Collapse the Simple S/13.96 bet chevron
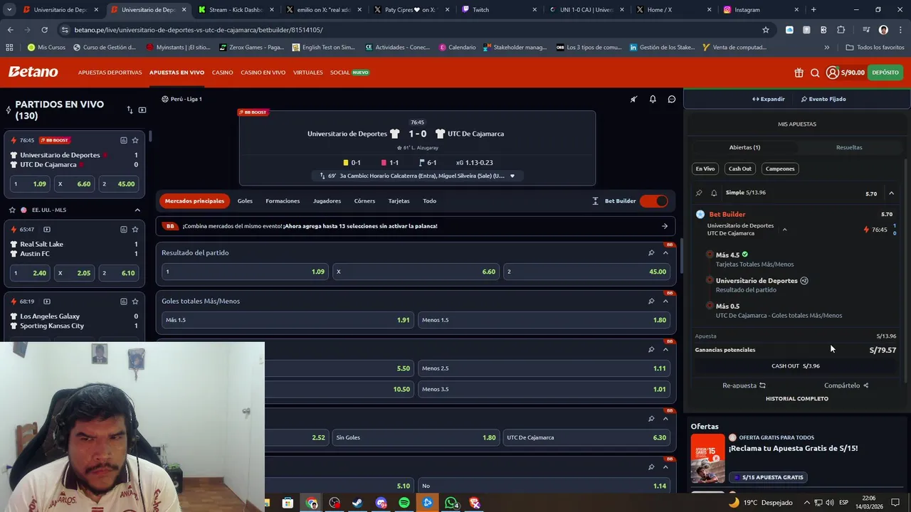Screen dimensions: 911x512 [x=891, y=193]
